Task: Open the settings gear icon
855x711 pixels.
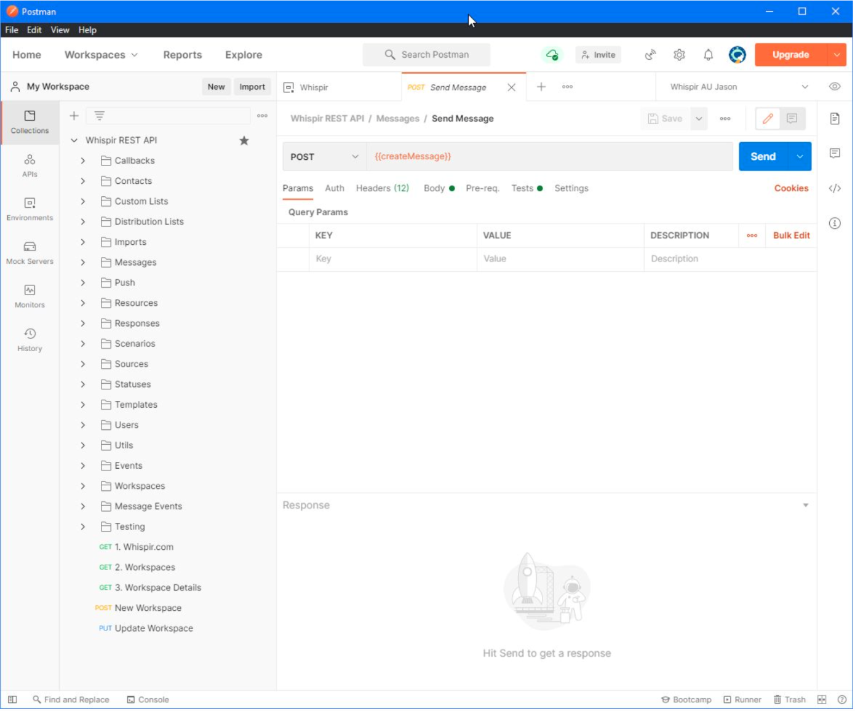Action: coord(680,55)
